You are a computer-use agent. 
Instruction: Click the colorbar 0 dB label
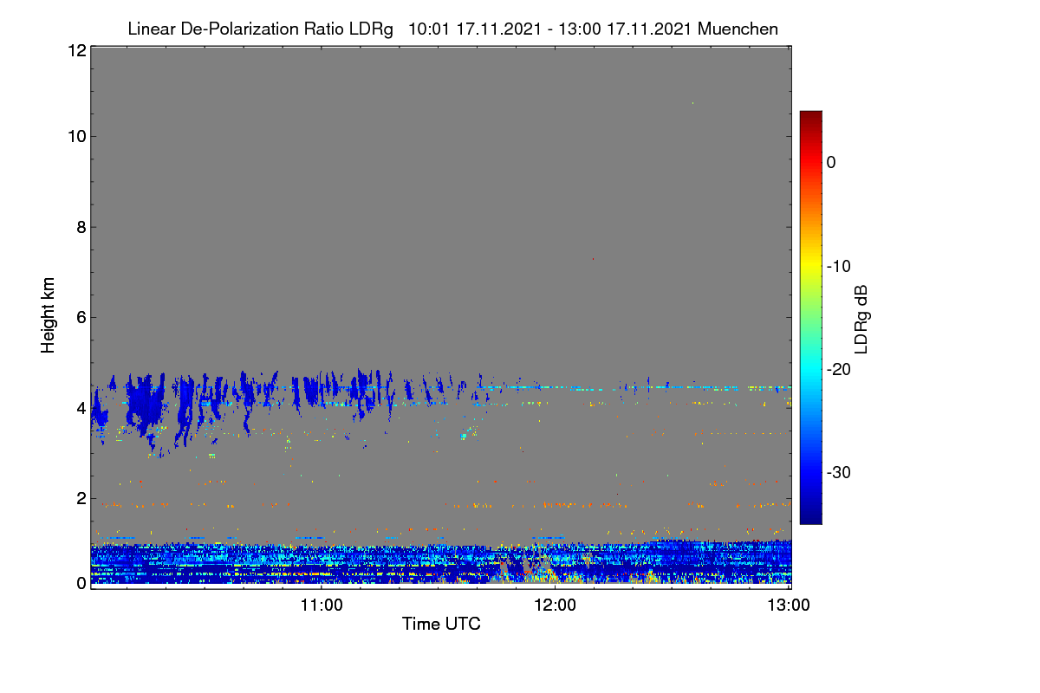pos(831,162)
